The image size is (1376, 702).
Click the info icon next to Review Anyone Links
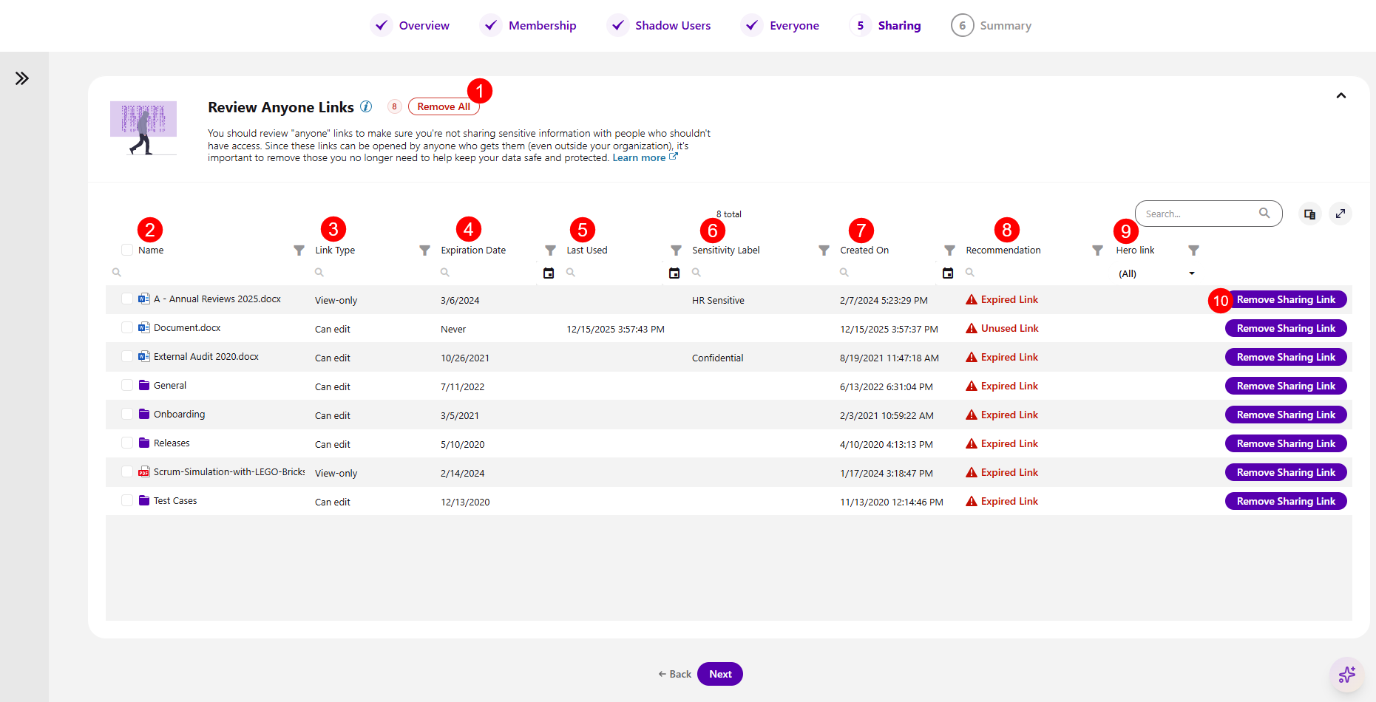(366, 106)
